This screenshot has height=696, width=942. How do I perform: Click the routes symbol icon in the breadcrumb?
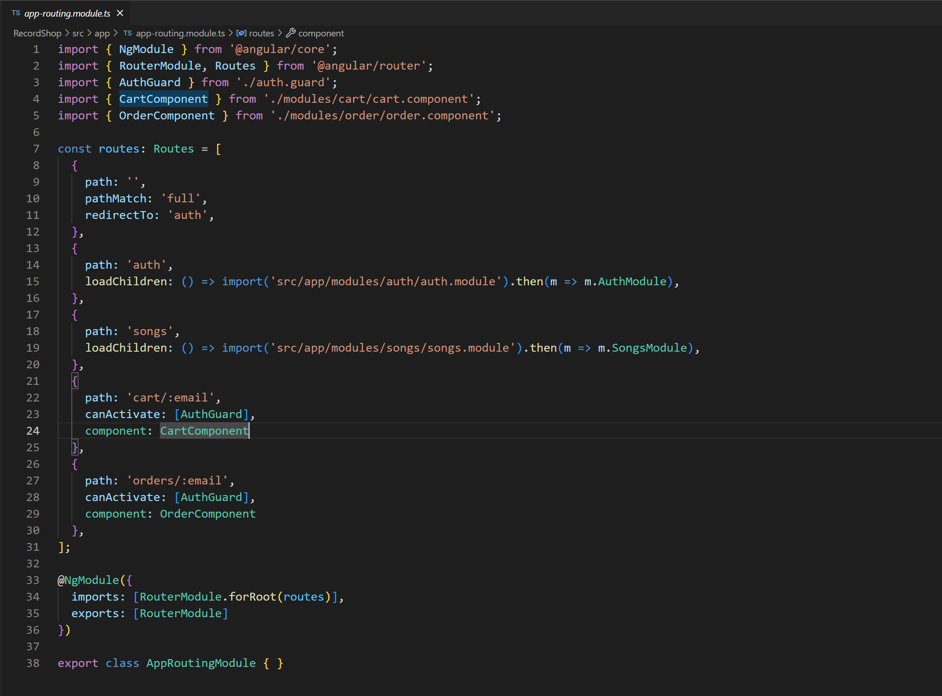(241, 33)
